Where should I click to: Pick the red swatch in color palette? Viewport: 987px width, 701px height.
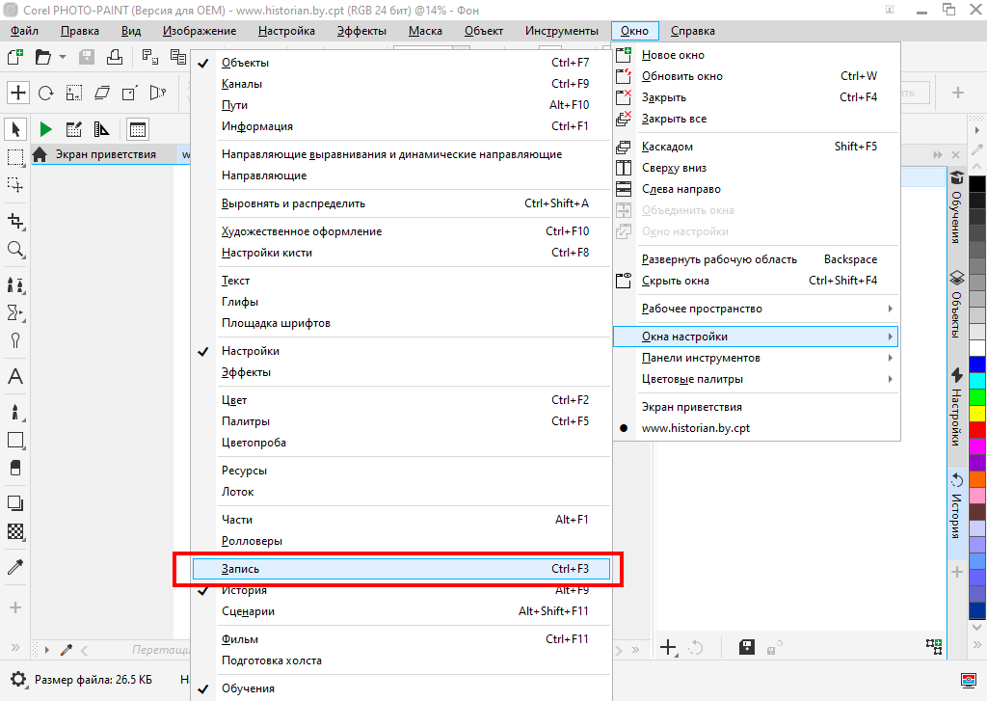[977, 428]
